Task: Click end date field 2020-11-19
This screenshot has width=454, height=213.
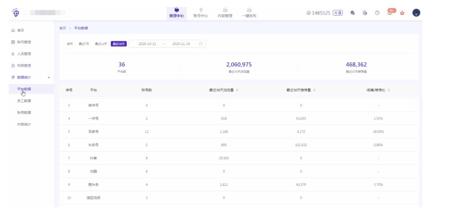Action: tap(181, 44)
